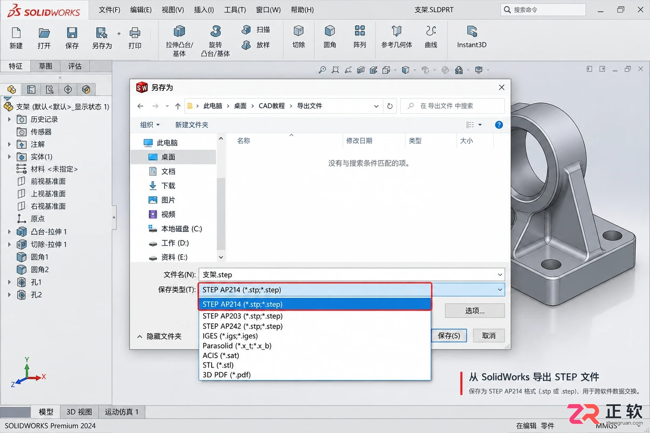The height and width of the screenshot is (433, 650).
Task: Click the 选项... options button
Action: click(x=475, y=311)
